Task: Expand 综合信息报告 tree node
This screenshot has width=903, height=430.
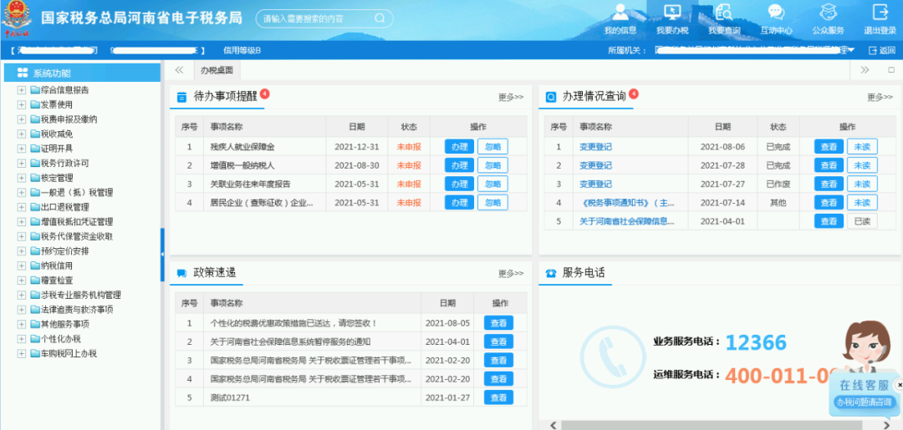Action: [x=21, y=89]
